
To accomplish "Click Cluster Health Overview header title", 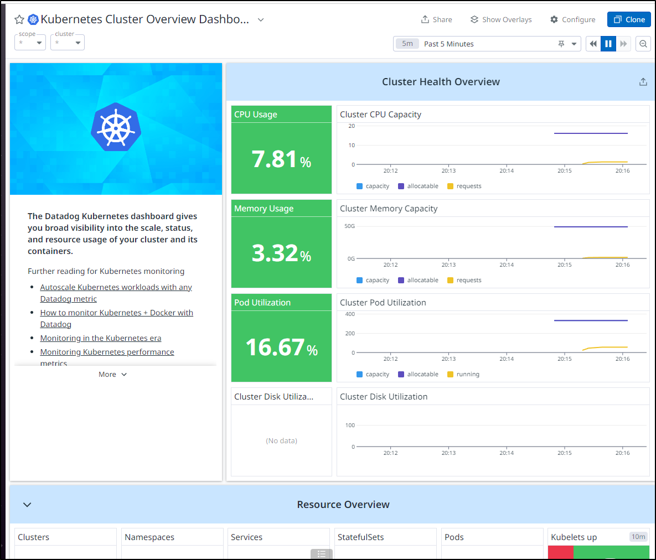I will click(441, 82).
